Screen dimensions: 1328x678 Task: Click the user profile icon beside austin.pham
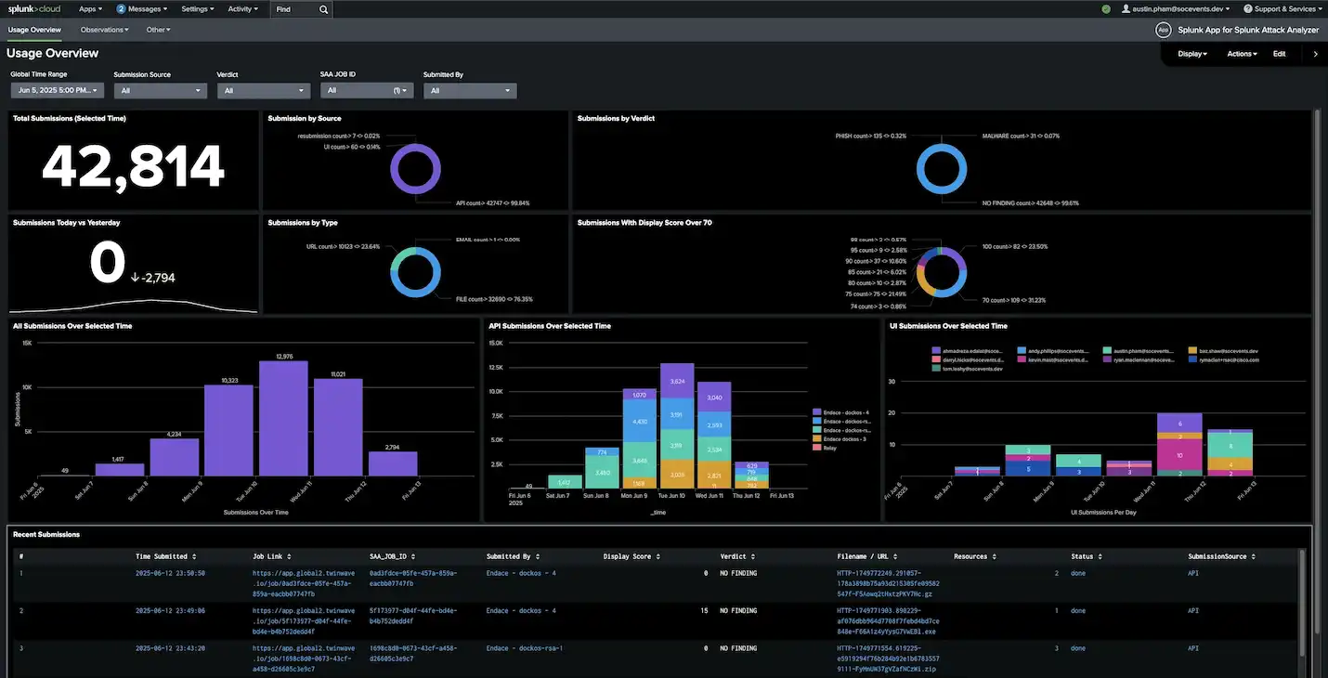pos(1126,9)
